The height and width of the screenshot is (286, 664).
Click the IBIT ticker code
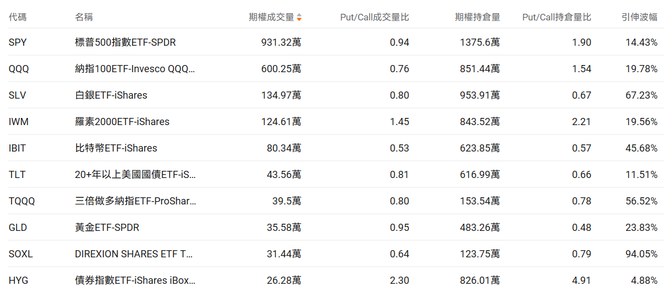[18, 148]
